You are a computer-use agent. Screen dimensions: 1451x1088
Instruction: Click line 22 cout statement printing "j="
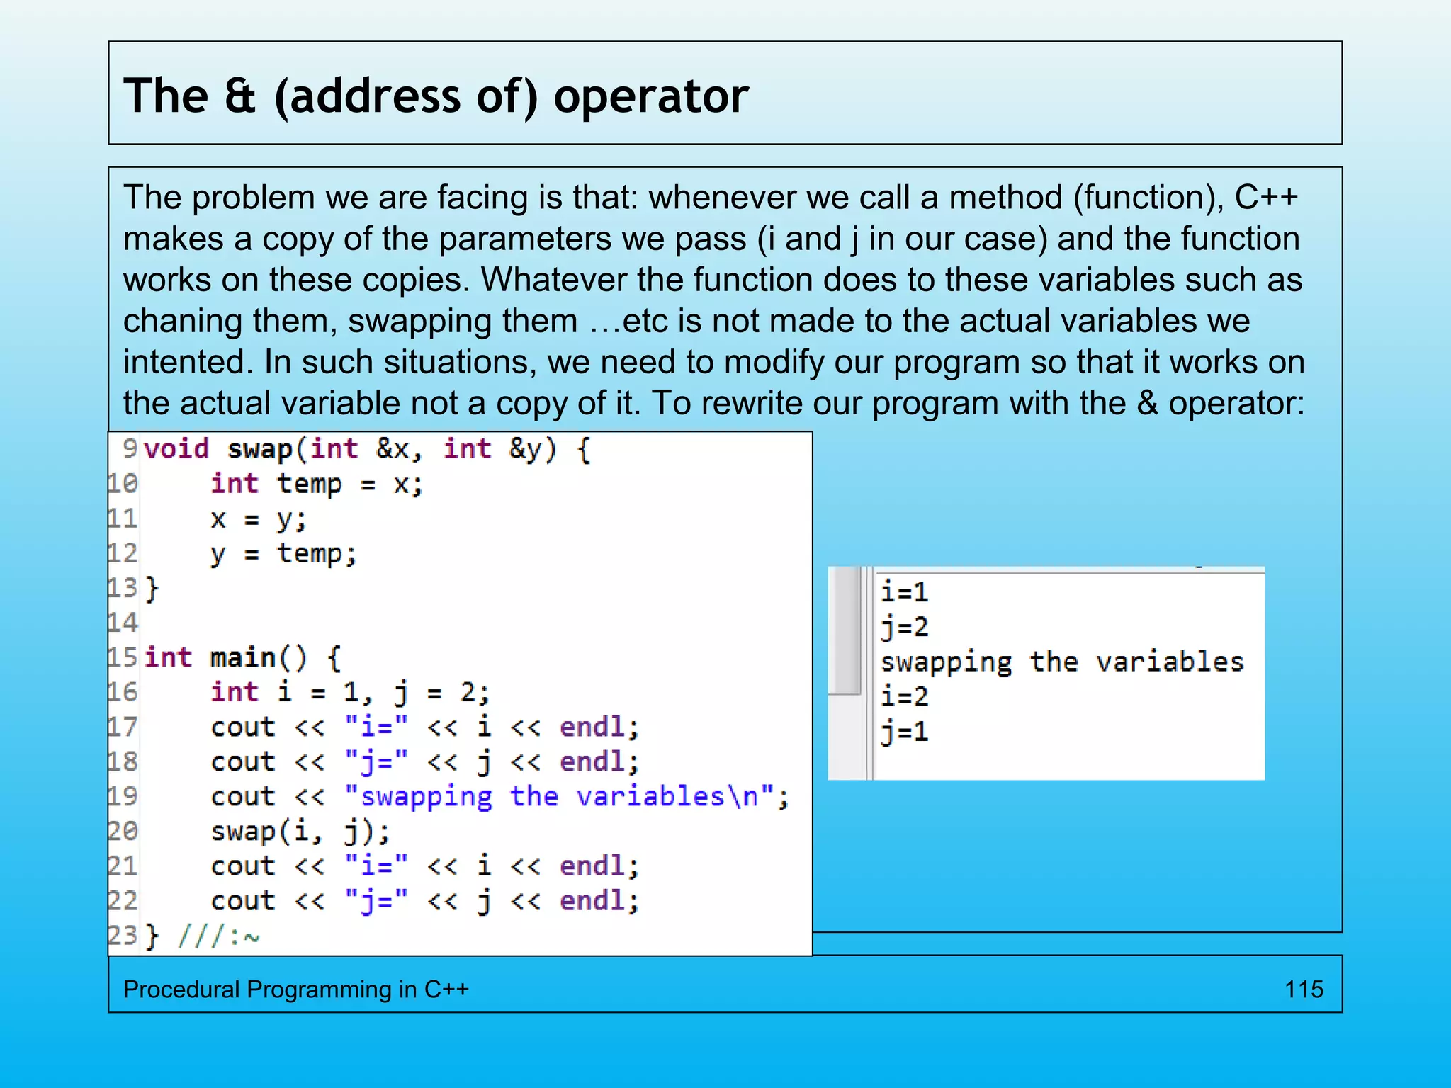click(x=425, y=901)
